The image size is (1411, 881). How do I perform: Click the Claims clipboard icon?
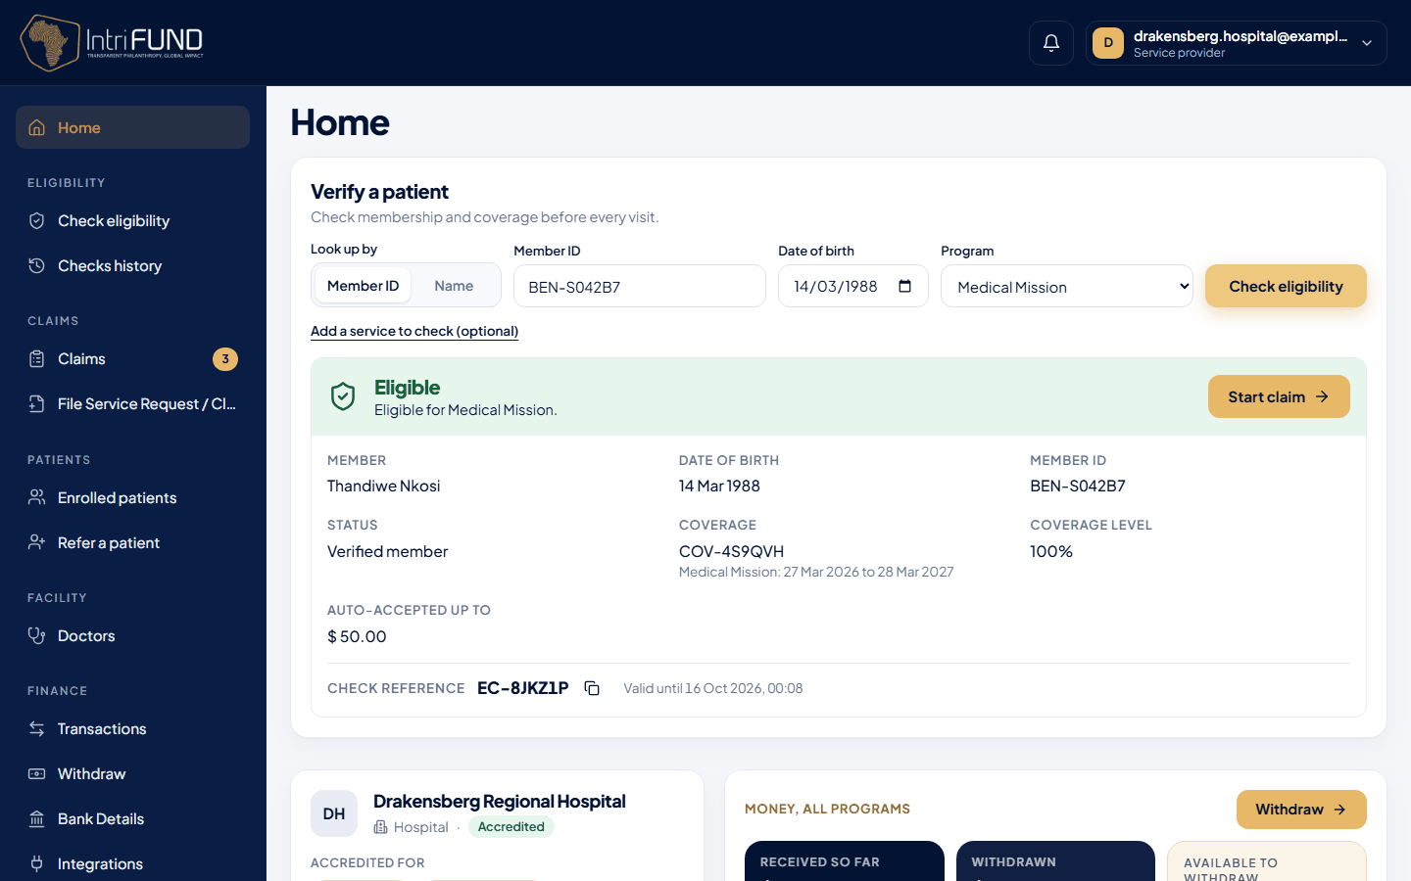(37, 359)
